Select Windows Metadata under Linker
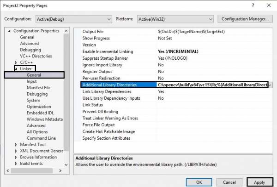The height and width of the screenshot is (187, 277). [x=45, y=119]
